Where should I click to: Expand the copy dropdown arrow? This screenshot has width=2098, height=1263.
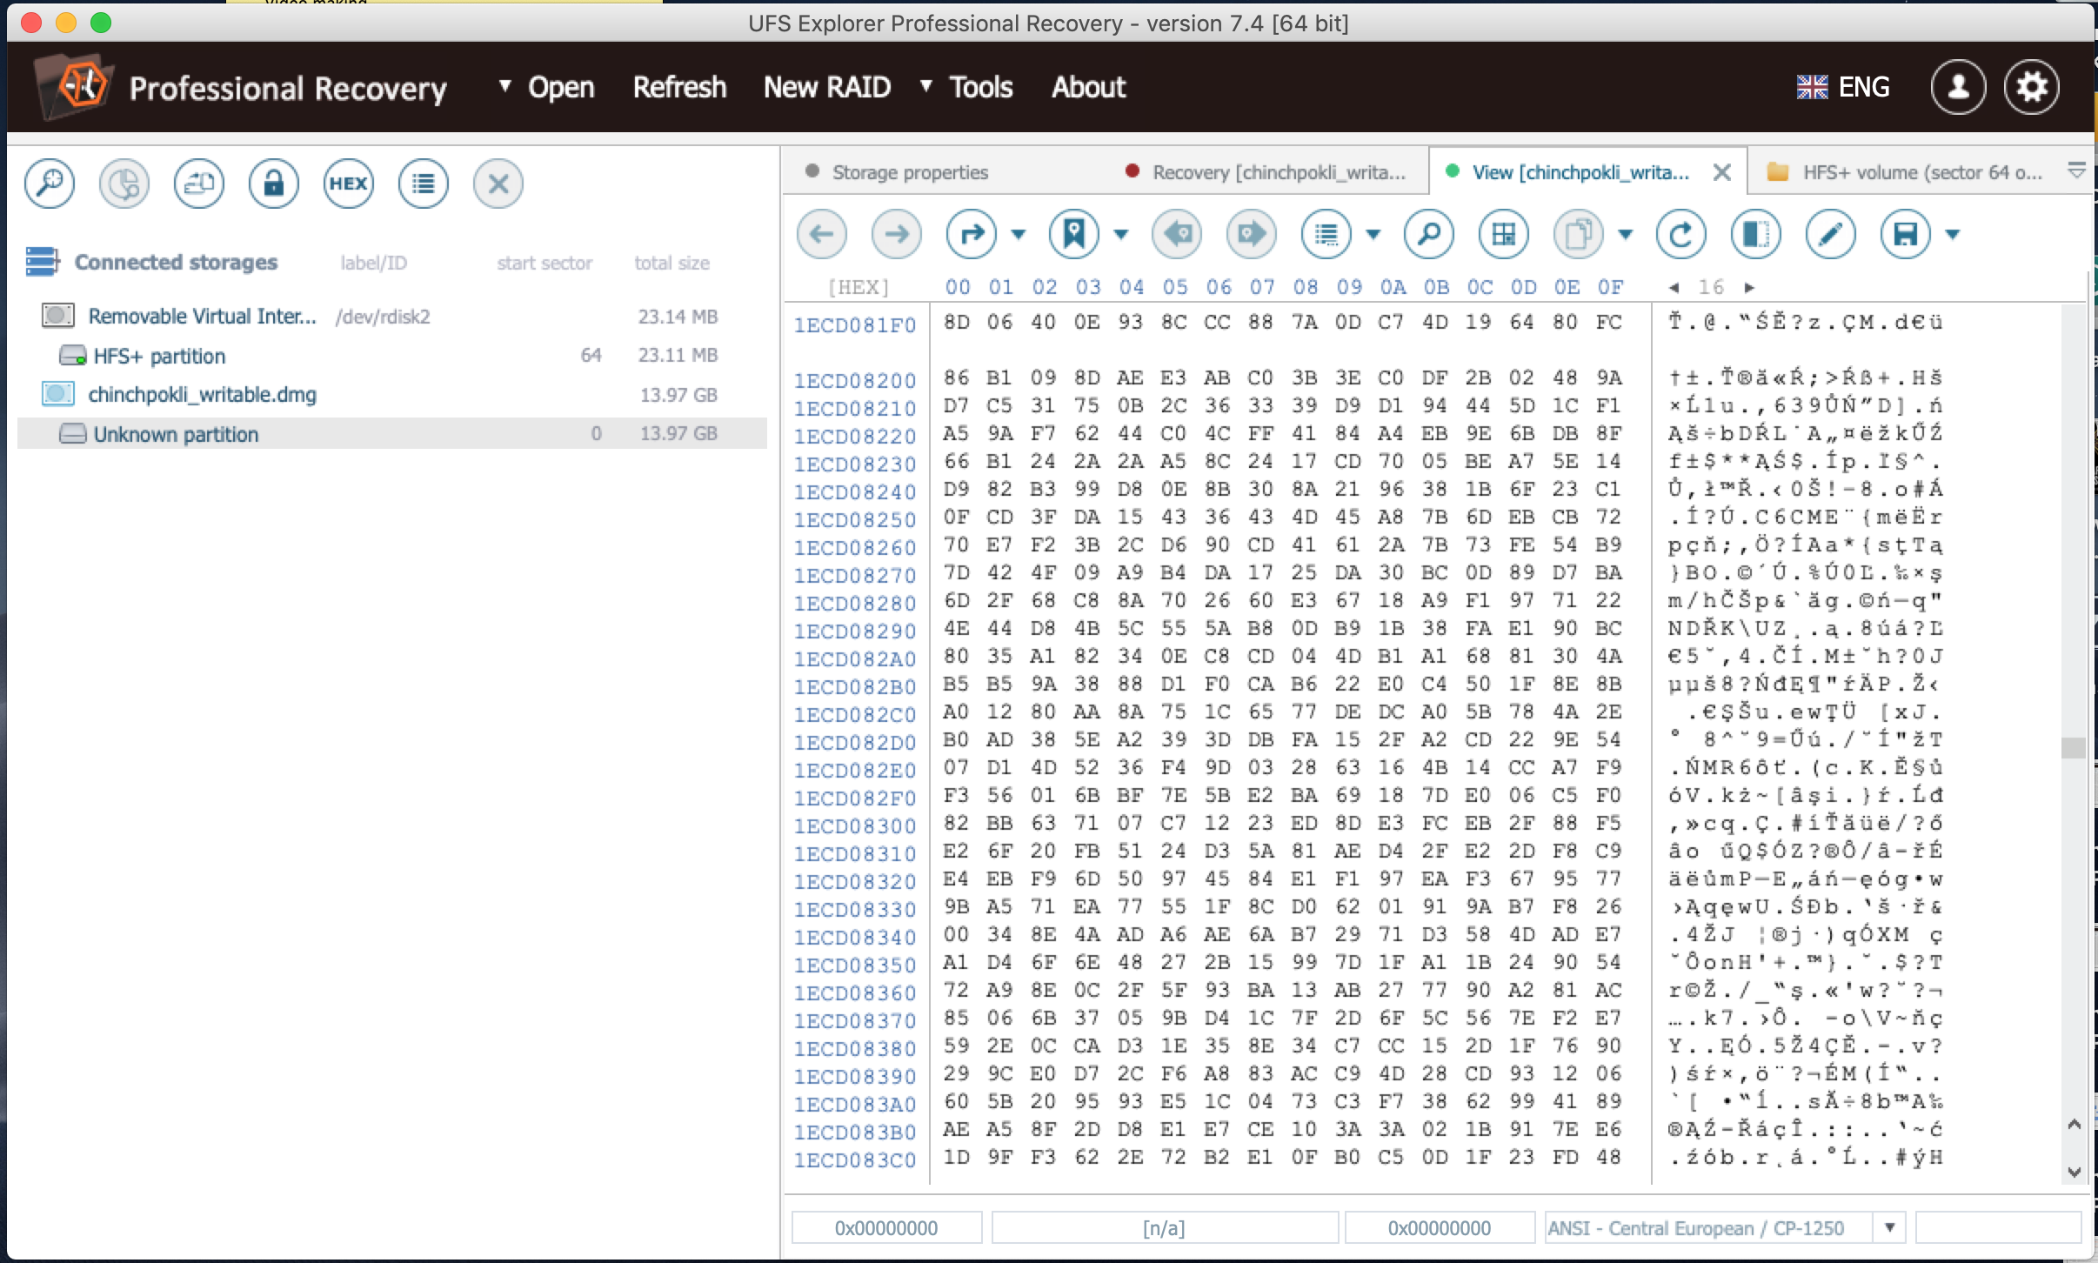[1626, 234]
